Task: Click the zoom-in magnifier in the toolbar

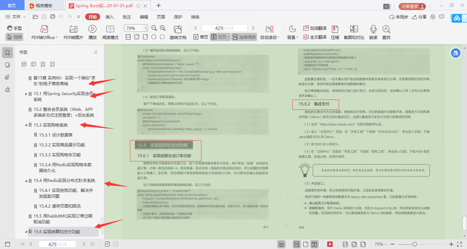Action: tap(163, 28)
